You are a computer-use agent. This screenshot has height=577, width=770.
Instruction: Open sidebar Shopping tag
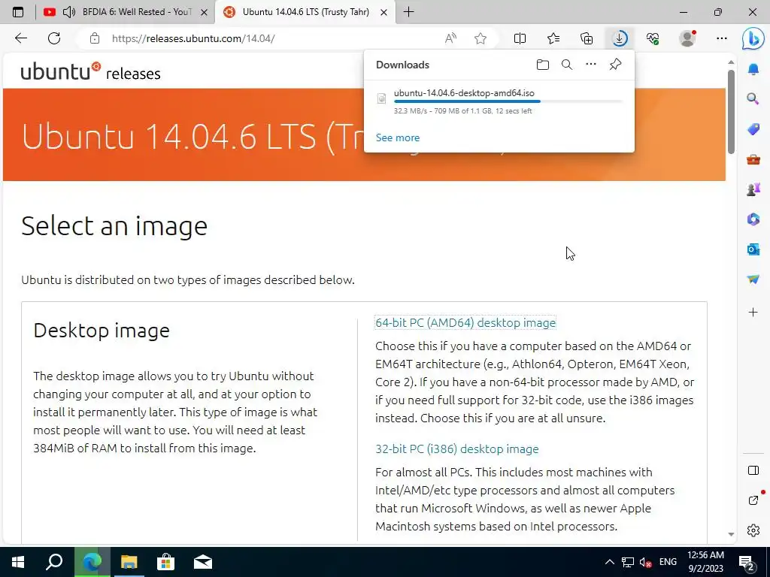click(753, 129)
